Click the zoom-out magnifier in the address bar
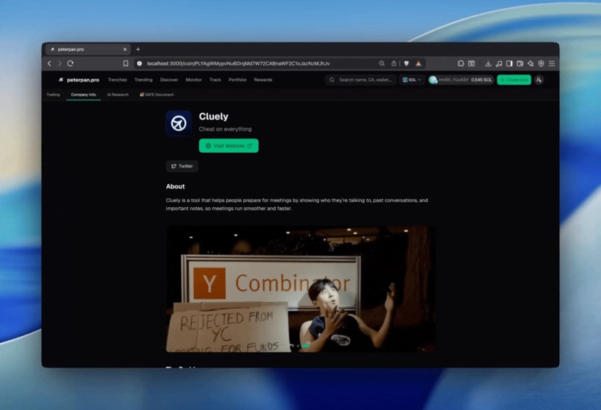The height and width of the screenshot is (410, 601). (382, 63)
